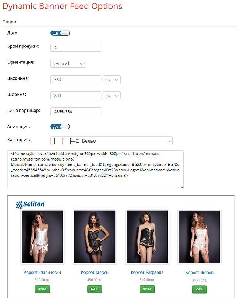237x301 pixels.
Task: Open the Височина px unit dropdown
Action: coord(112,80)
